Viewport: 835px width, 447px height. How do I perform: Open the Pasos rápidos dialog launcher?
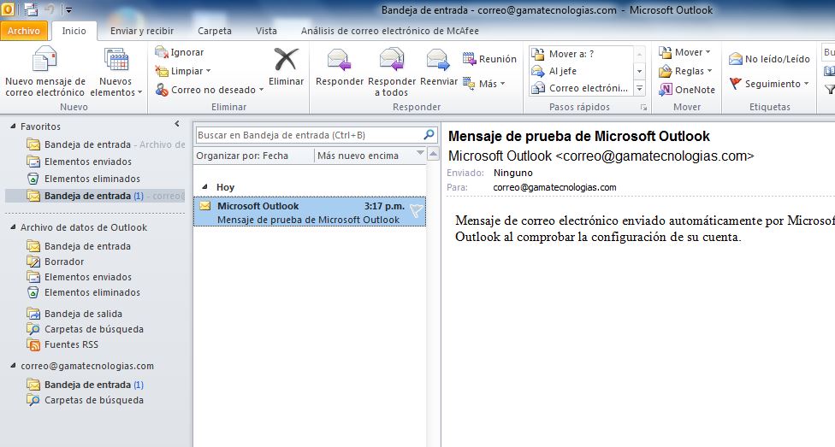(x=643, y=108)
